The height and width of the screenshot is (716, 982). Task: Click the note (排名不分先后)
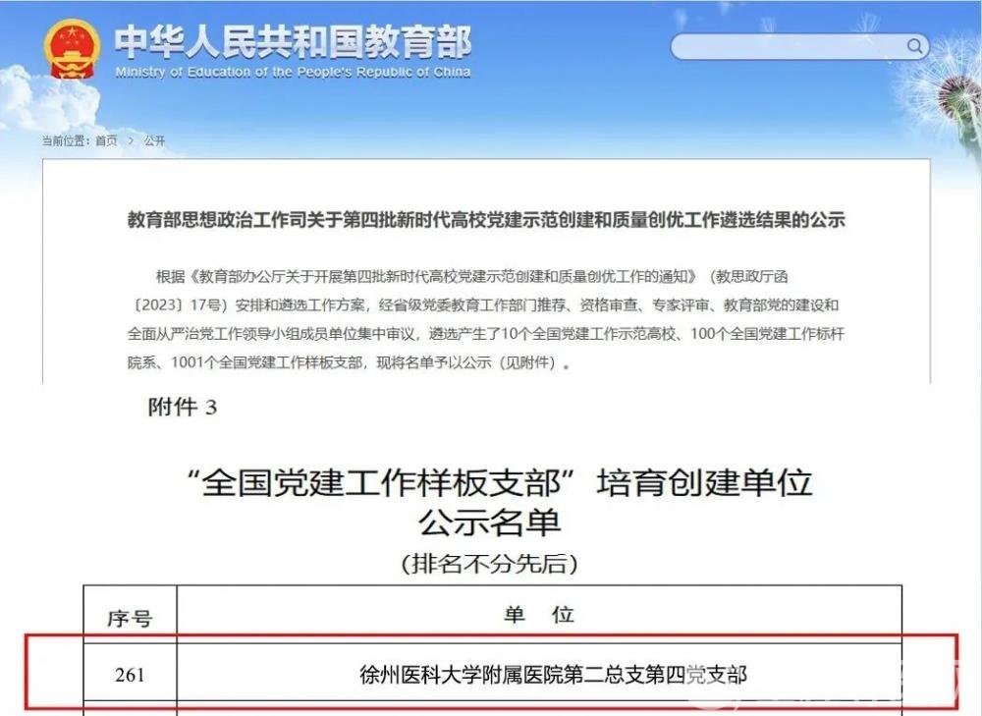click(489, 563)
